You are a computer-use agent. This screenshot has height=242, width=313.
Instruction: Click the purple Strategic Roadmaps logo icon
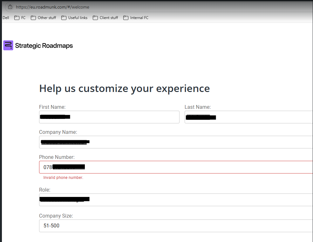[8, 45]
